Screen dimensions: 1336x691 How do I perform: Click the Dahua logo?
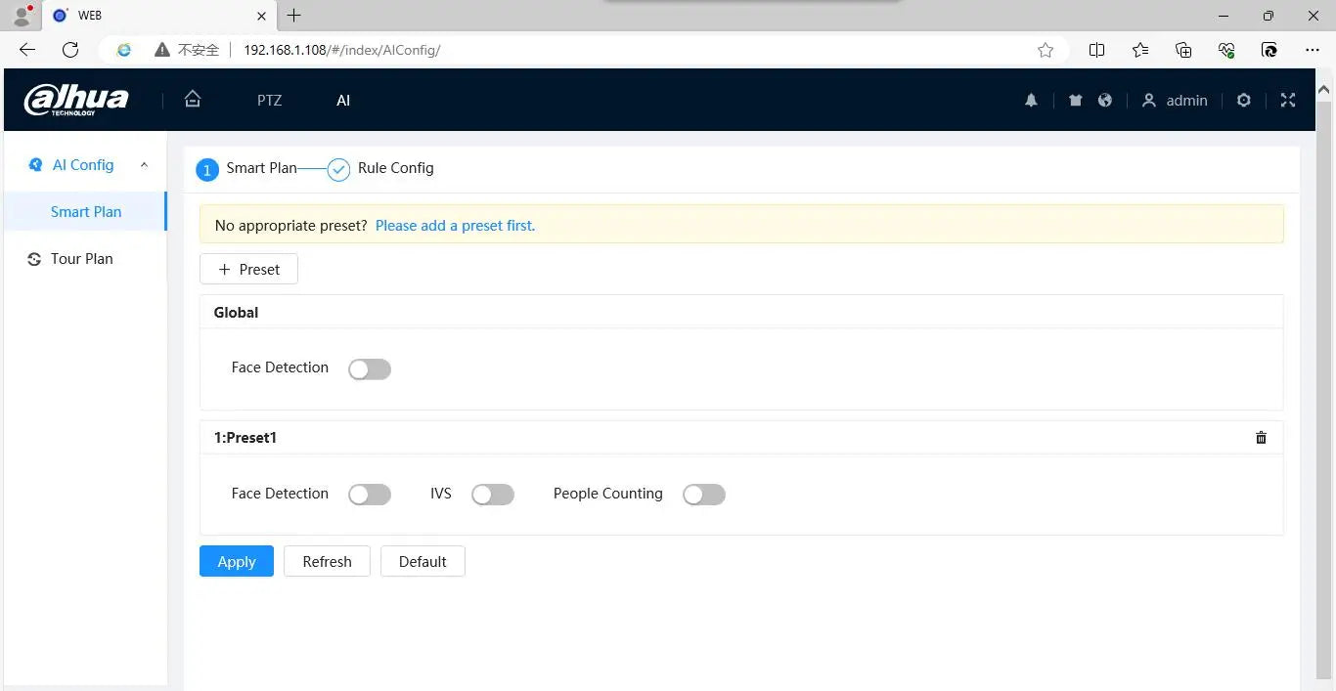(x=76, y=100)
